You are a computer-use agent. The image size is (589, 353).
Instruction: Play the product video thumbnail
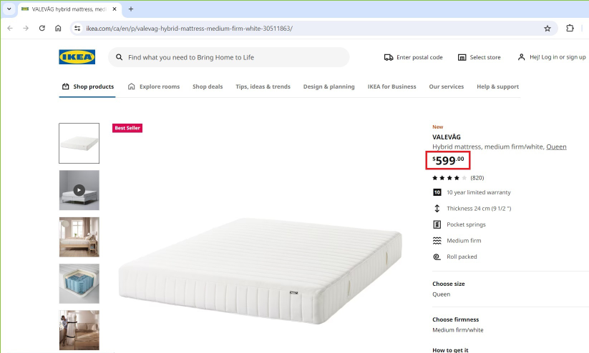point(79,190)
